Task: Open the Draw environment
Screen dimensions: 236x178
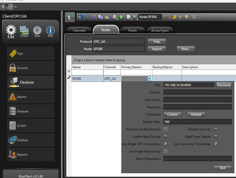Action: (x=24, y=32)
